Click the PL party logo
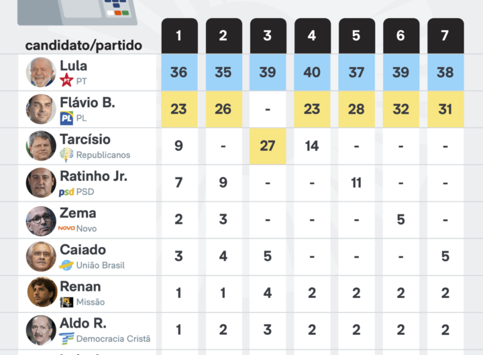 (66, 118)
